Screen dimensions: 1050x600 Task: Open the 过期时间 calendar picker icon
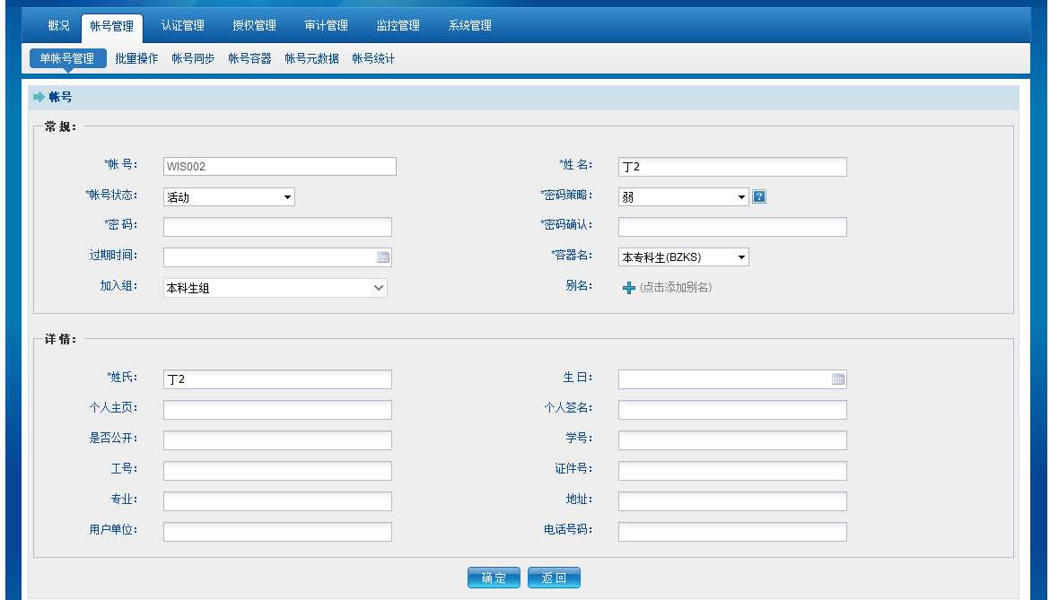[x=383, y=257]
